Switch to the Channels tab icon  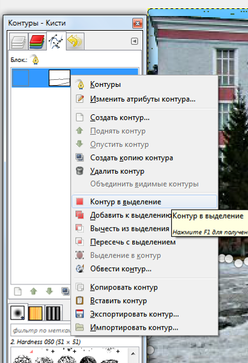click(37, 42)
